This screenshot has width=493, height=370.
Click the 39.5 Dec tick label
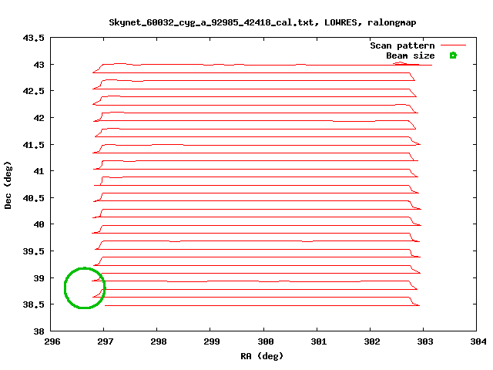coord(33,251)
